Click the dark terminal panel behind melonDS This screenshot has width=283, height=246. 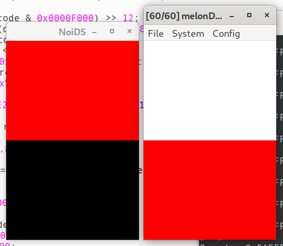coord(279,126)
